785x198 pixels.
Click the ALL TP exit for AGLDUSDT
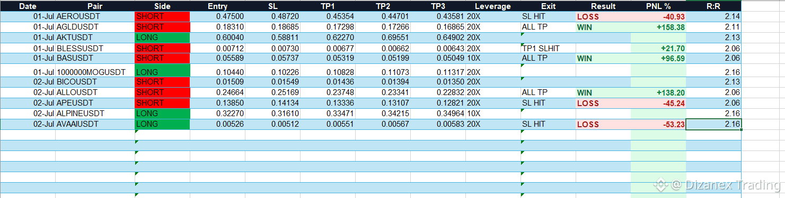[548, 27]
